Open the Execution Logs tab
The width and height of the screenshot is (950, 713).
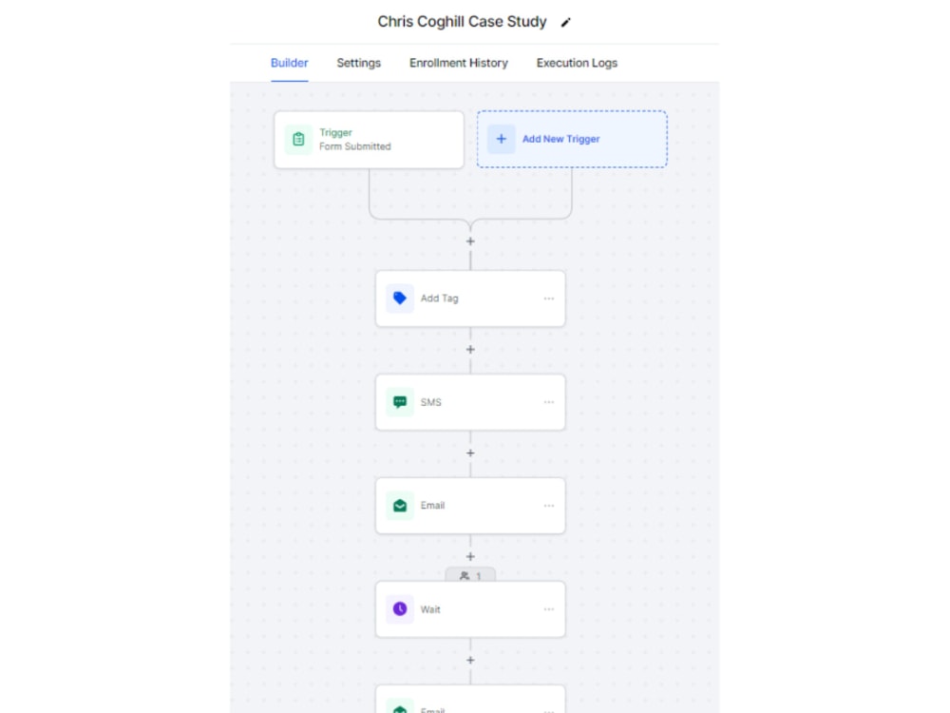click(576, 63)
